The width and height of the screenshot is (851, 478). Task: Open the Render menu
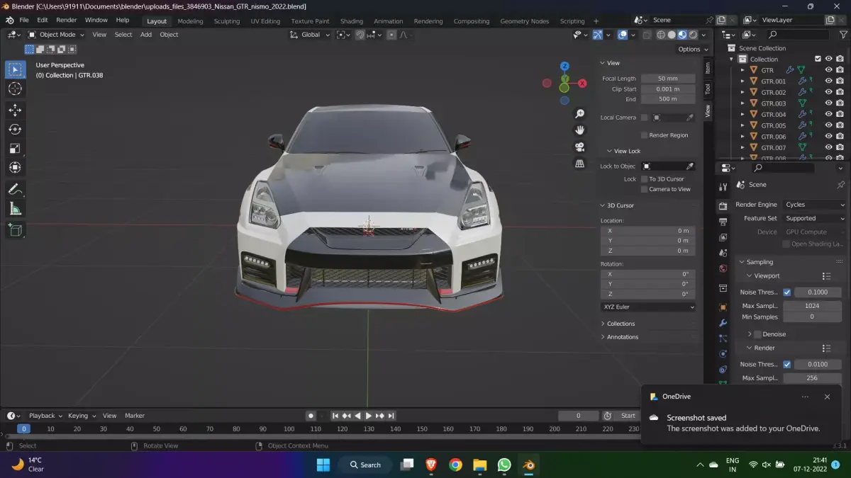coord(66,20)
